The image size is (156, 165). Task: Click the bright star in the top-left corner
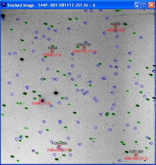tap(3, 16)
